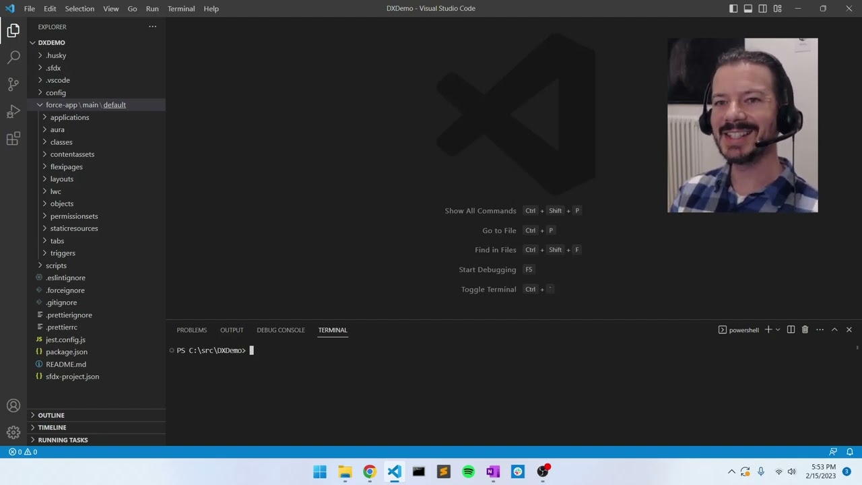
Task: Open the VS Code logo menu icon
Action: click(9, 9)
